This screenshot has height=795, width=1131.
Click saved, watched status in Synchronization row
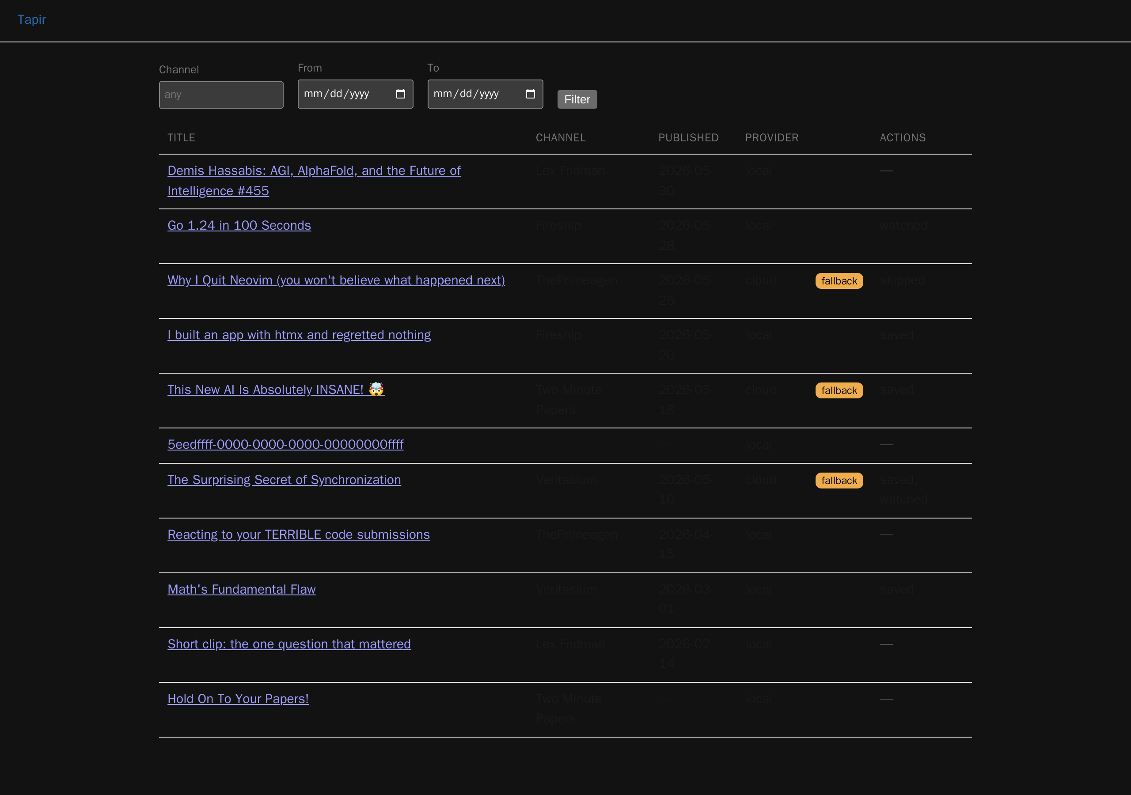tap(904, 490)
